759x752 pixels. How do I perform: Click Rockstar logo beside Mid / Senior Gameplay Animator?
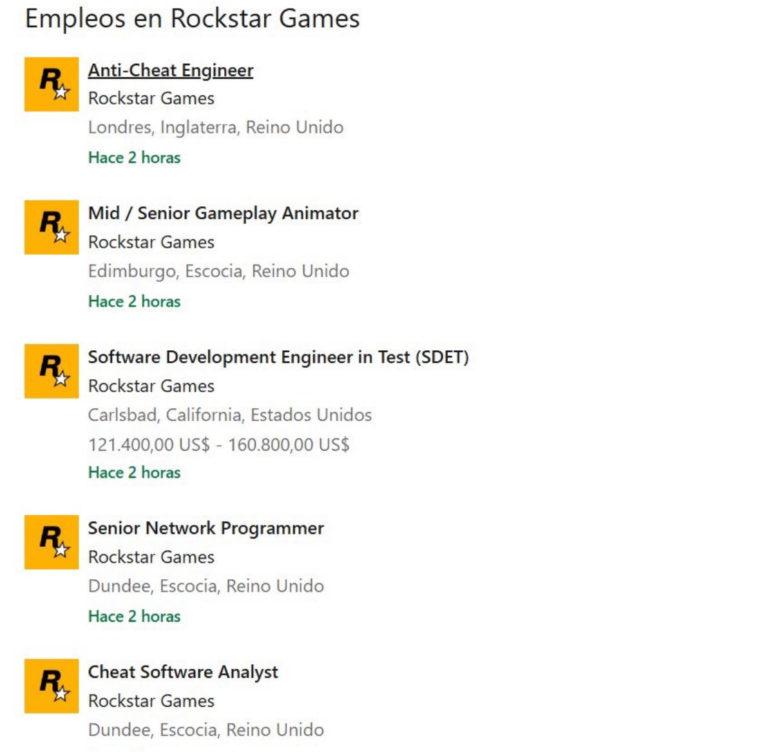coord(52,227)
